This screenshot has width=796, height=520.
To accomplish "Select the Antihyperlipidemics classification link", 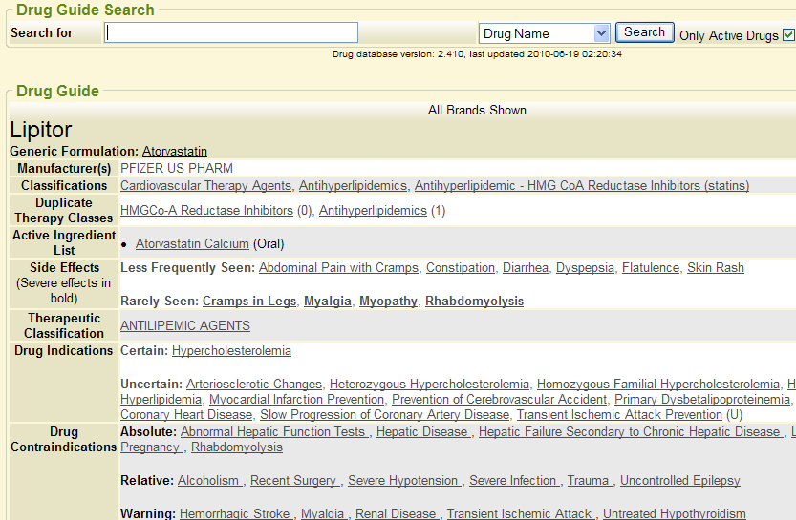I will [353, 185].
